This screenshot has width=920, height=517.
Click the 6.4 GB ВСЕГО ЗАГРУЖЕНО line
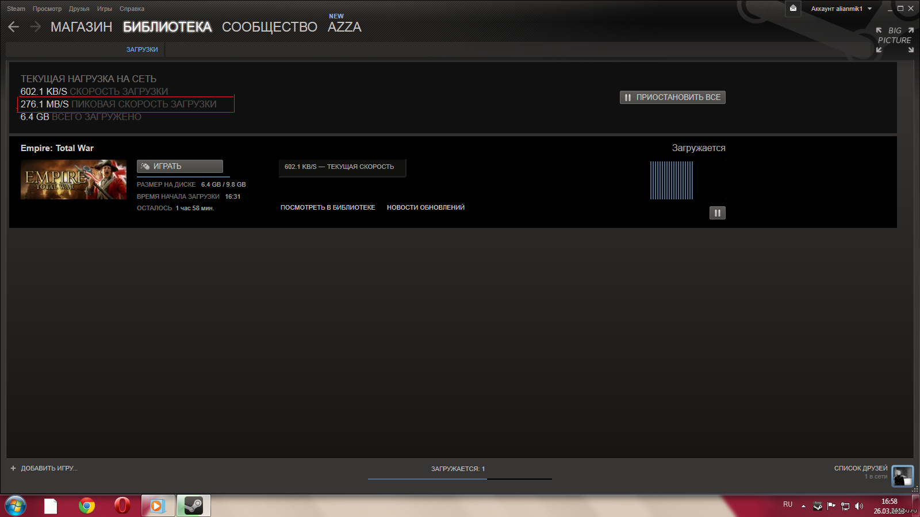[x=81, y=117]
